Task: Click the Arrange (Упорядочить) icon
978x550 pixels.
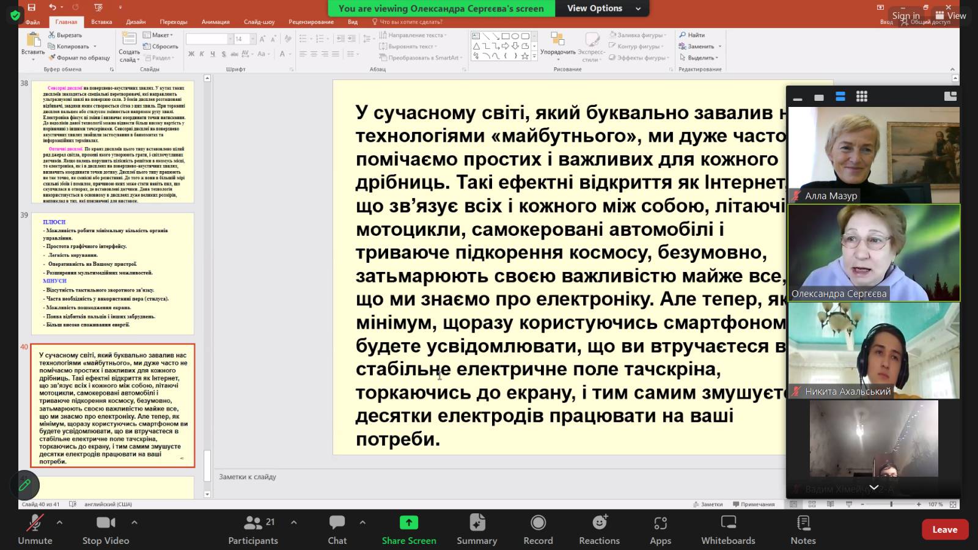Action: pos(557,40)
